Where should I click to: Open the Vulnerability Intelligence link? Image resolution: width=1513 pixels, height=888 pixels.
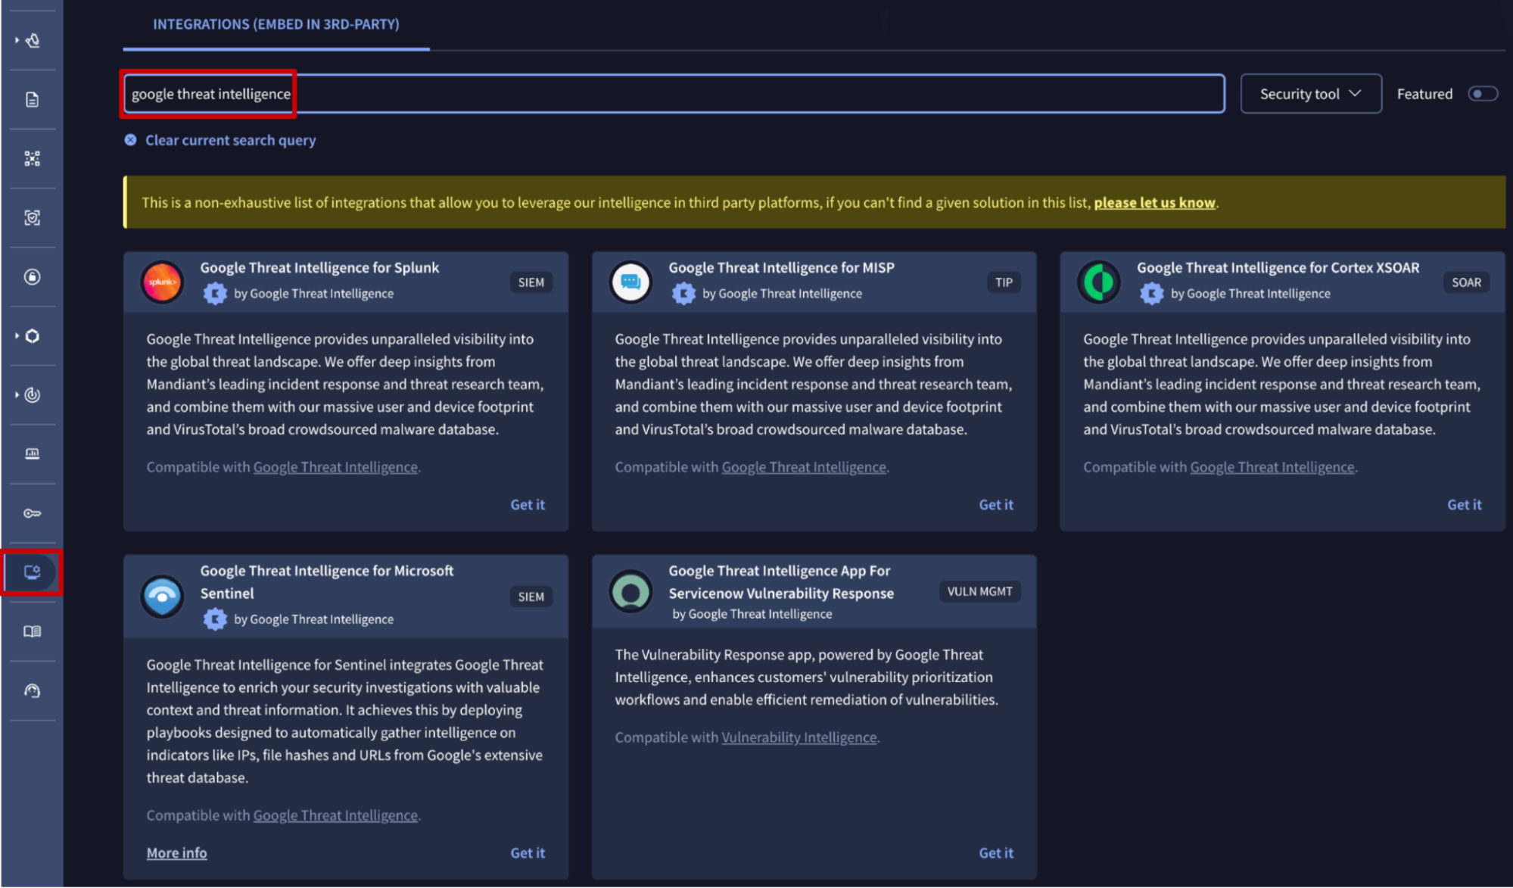(x=799, y=737)
